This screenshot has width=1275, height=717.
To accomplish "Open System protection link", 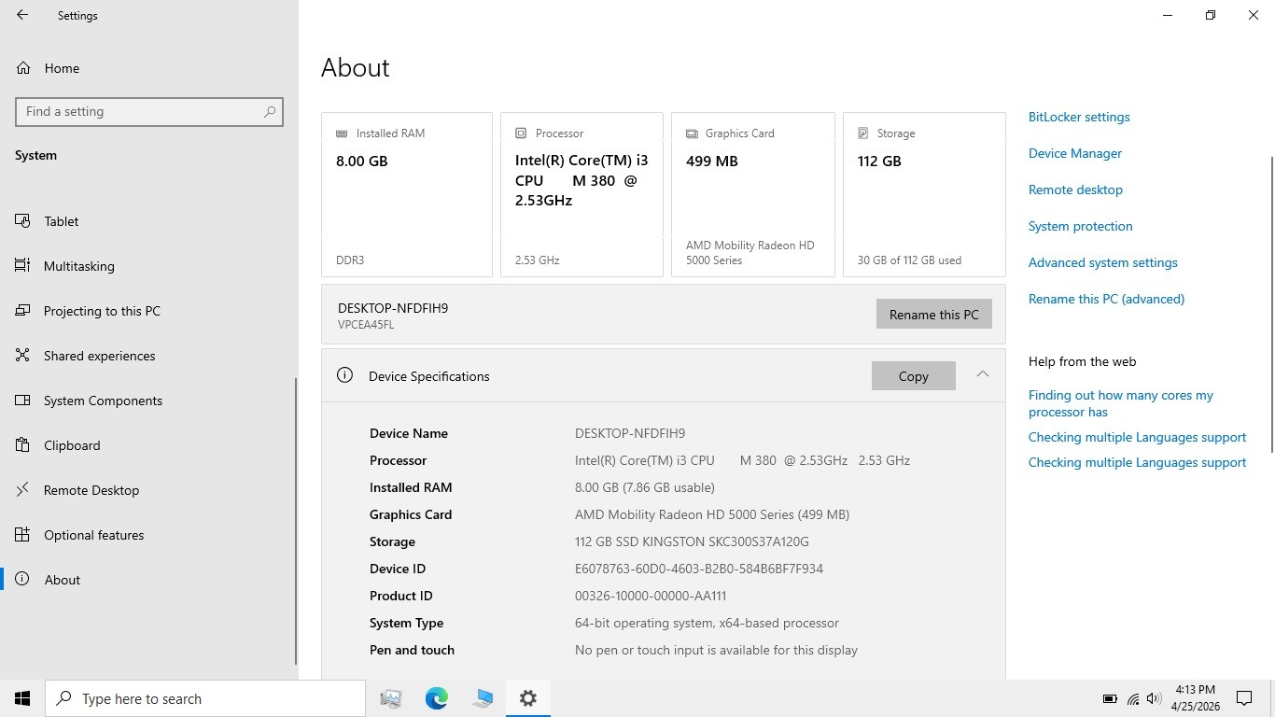I will click(1080, 226).
